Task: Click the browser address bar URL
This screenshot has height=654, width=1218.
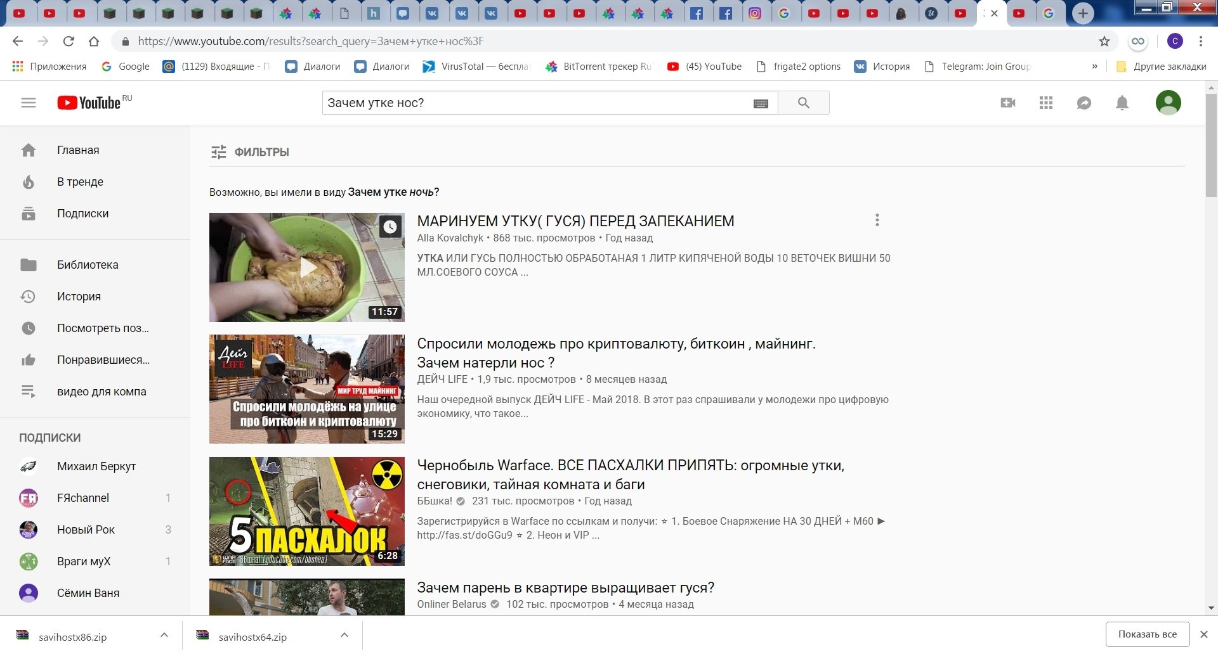Action: [311, 41]
